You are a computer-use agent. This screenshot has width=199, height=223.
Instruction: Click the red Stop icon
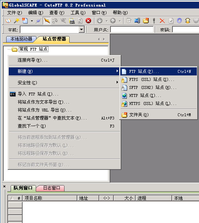[88, 21]
